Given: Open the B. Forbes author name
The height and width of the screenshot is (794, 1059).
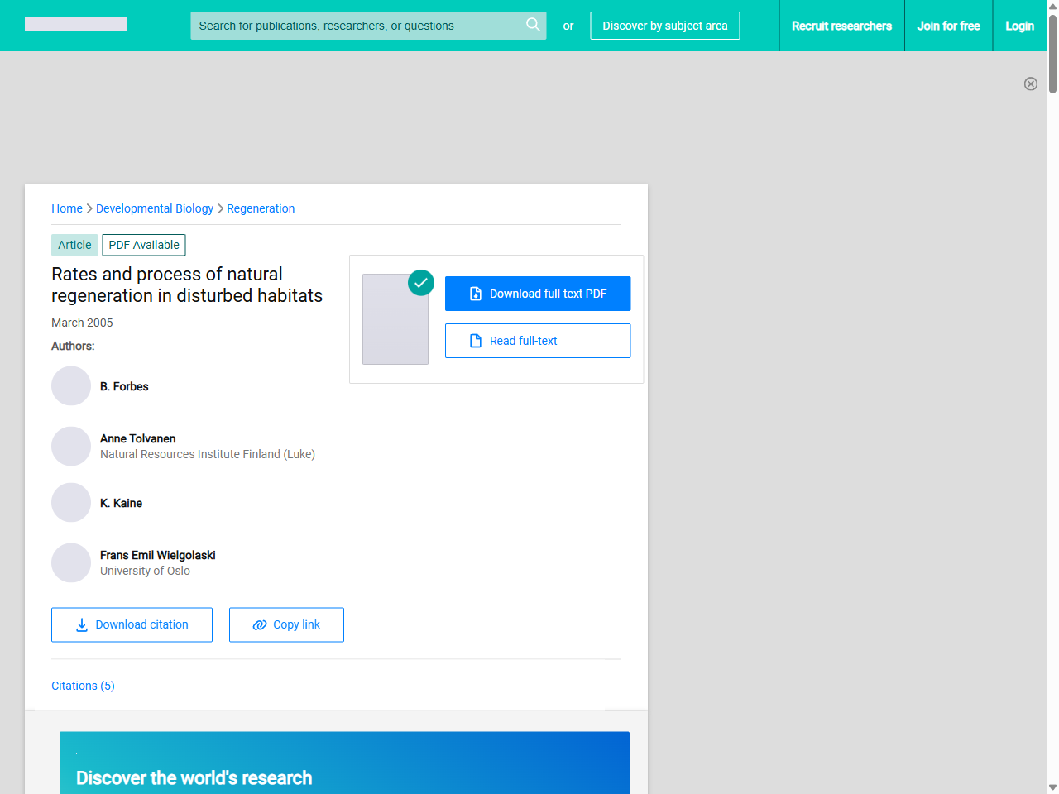Looking at the screenshot, I should (124, 386).
